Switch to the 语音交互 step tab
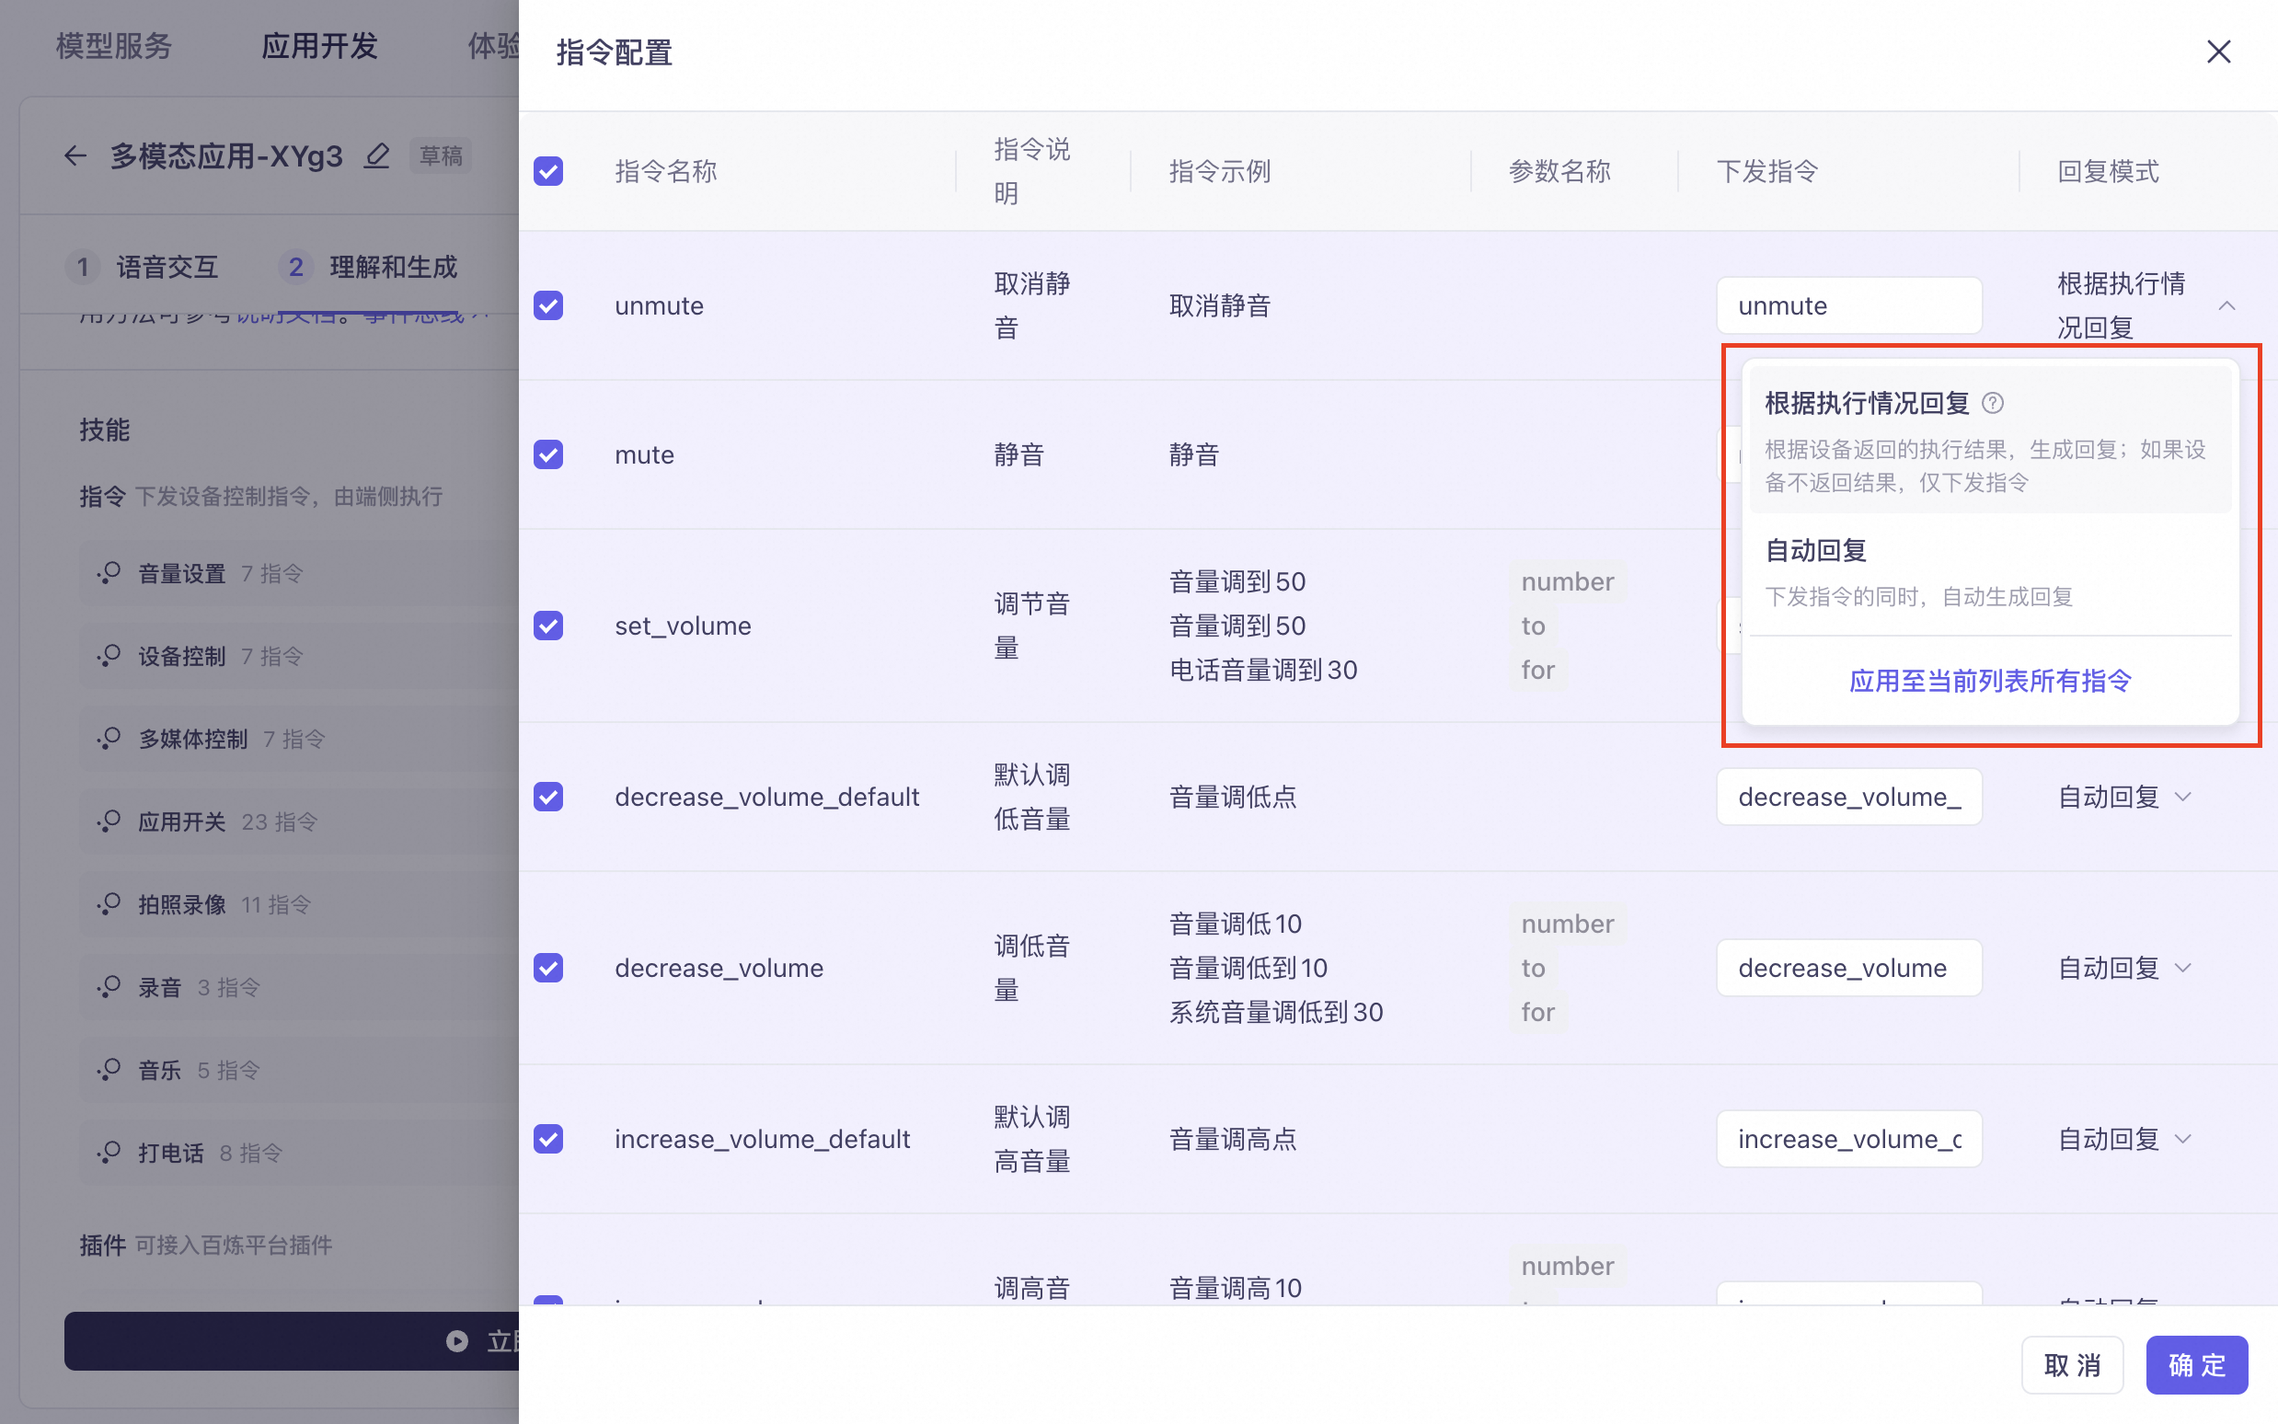Viewport: 2278px width, 1424px height. (166, 267)
